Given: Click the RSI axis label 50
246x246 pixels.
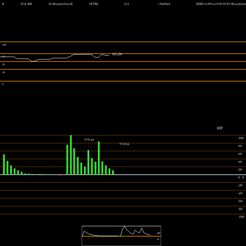Looking at the screenshot, I should 3,64.
